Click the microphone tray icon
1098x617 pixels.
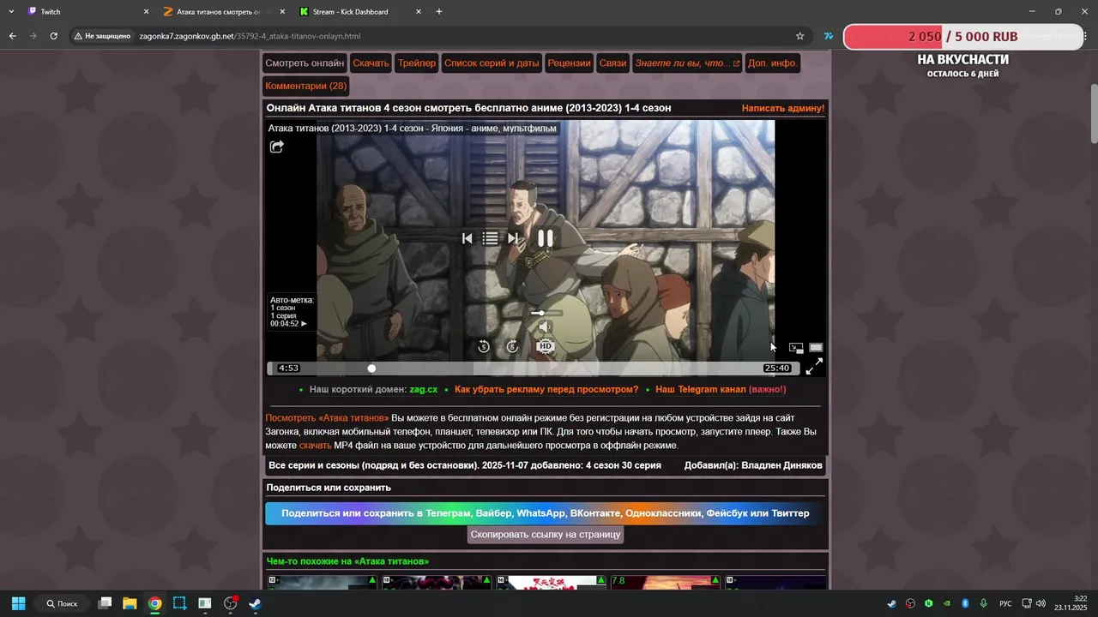pyautogui.click(x=983, y=603)
